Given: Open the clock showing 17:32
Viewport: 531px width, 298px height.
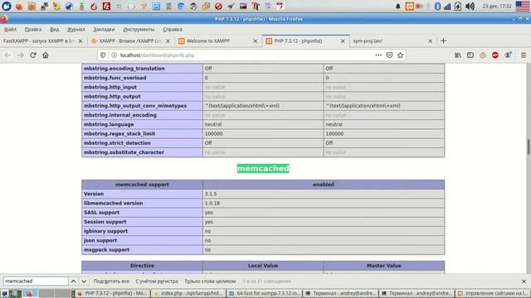Looking at the screenshot, I should 496,6.
